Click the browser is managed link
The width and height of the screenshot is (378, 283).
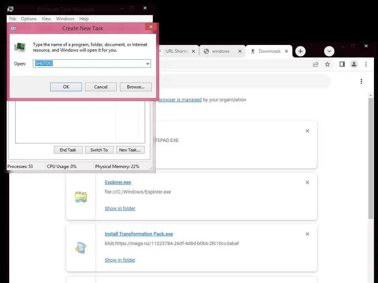tap(180, 99)
